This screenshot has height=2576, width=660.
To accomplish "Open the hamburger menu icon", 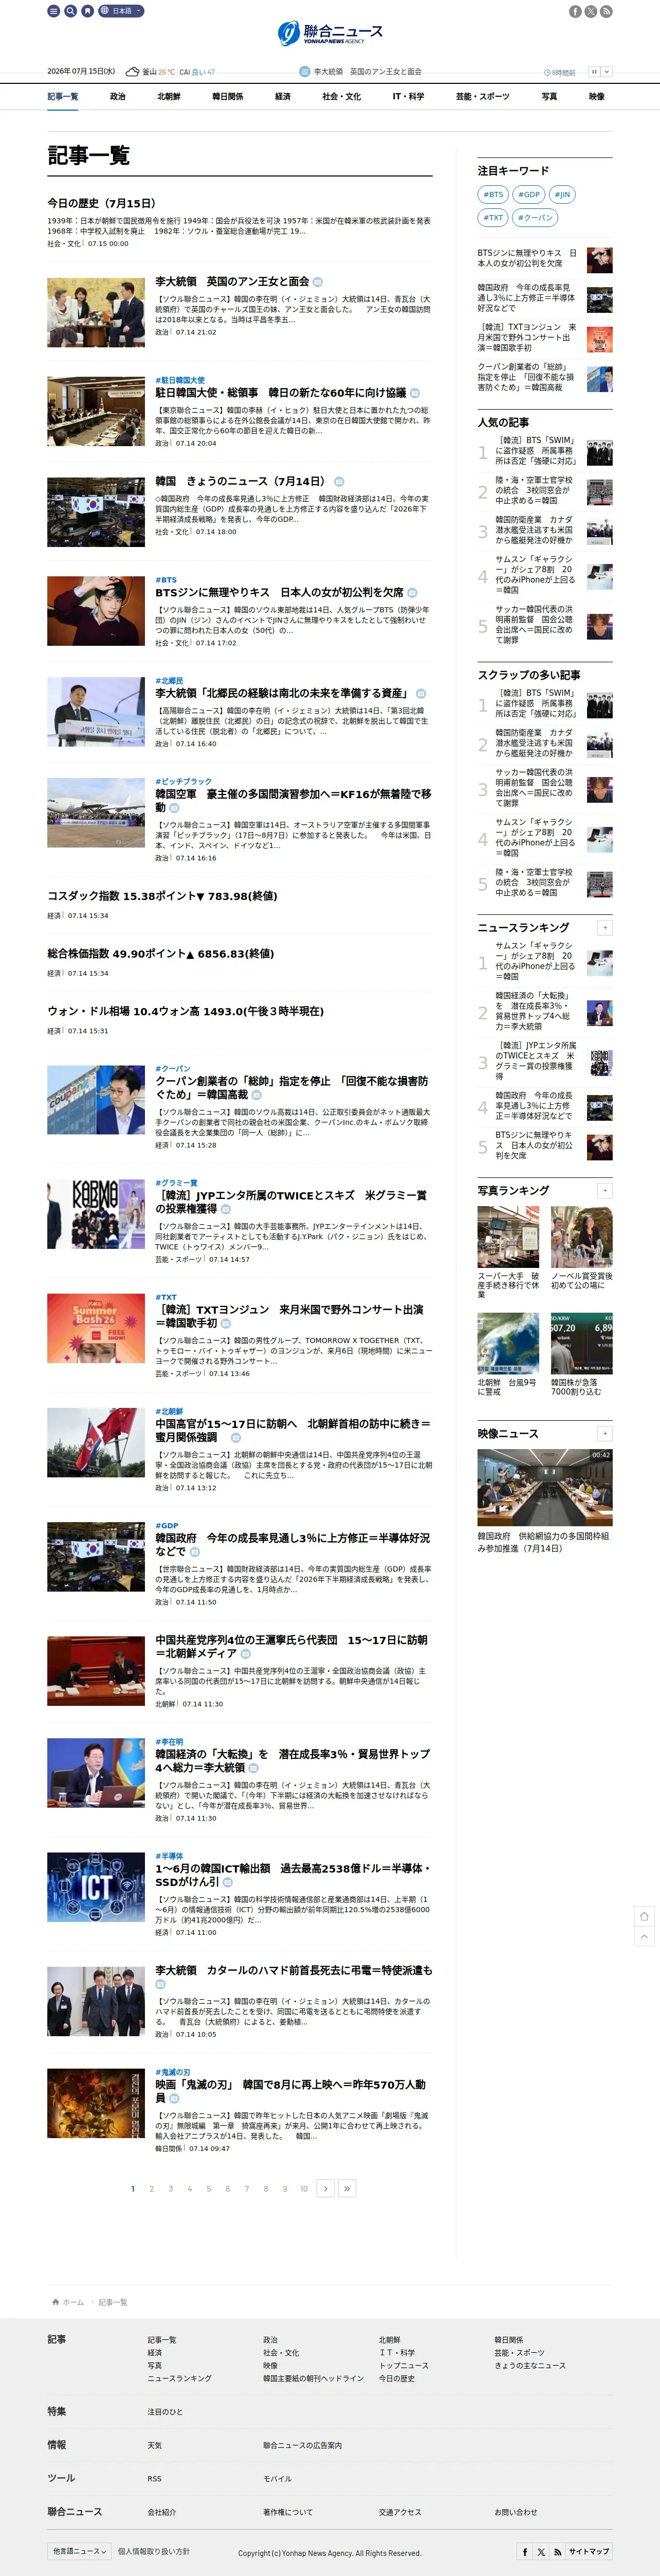I will [x=54, y=11].
